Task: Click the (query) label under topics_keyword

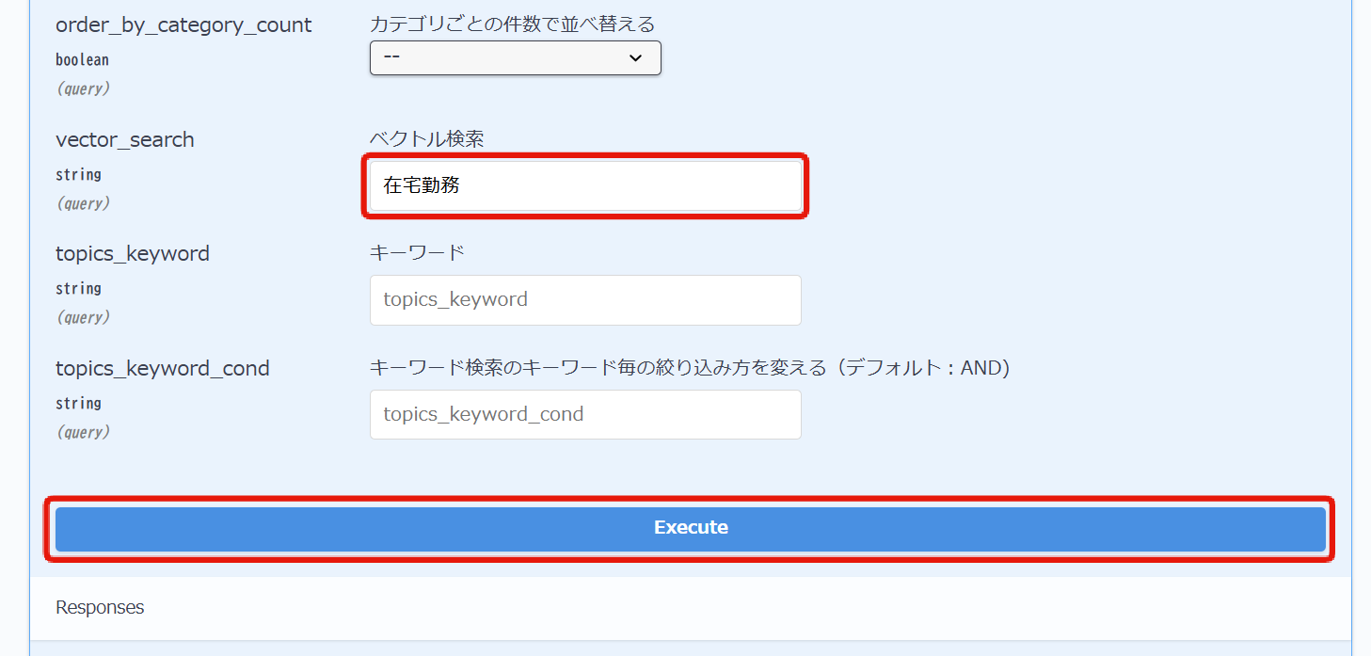Action: coord(83,317)
